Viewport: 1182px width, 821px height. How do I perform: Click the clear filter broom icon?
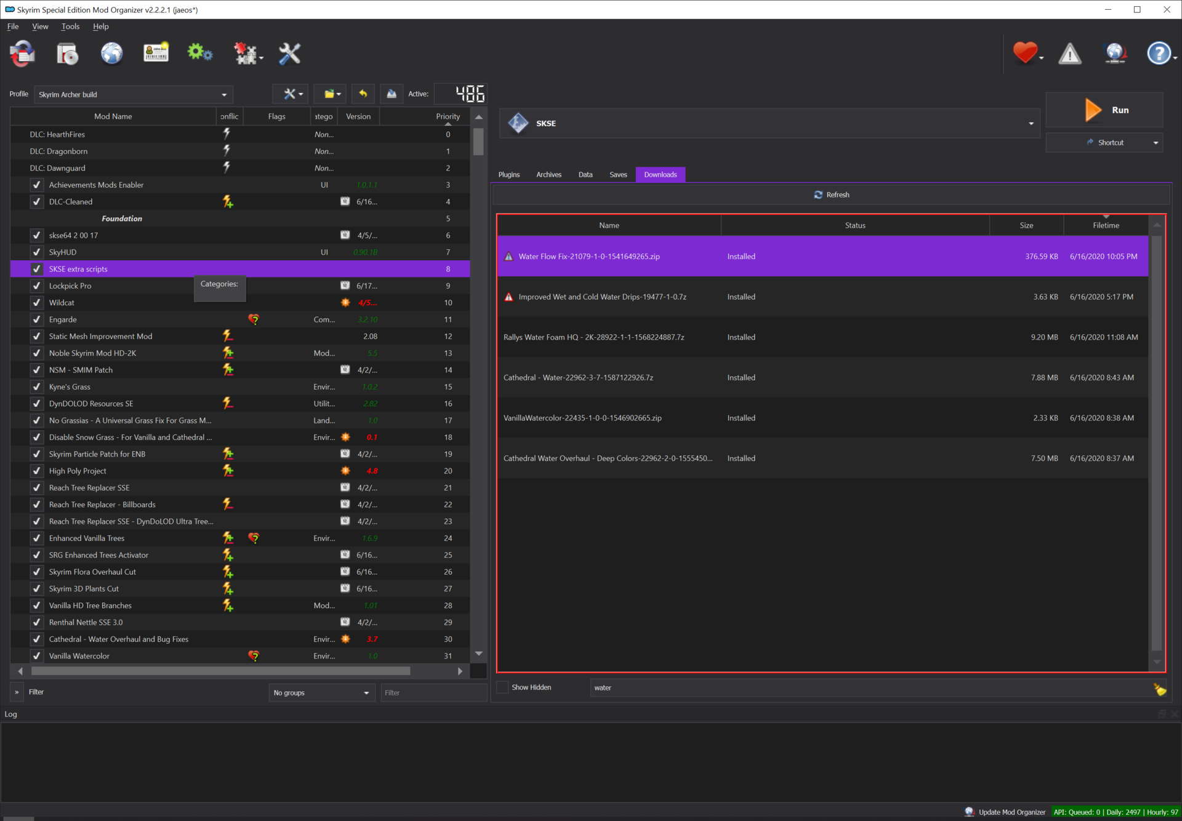(x=1160, y=689)
